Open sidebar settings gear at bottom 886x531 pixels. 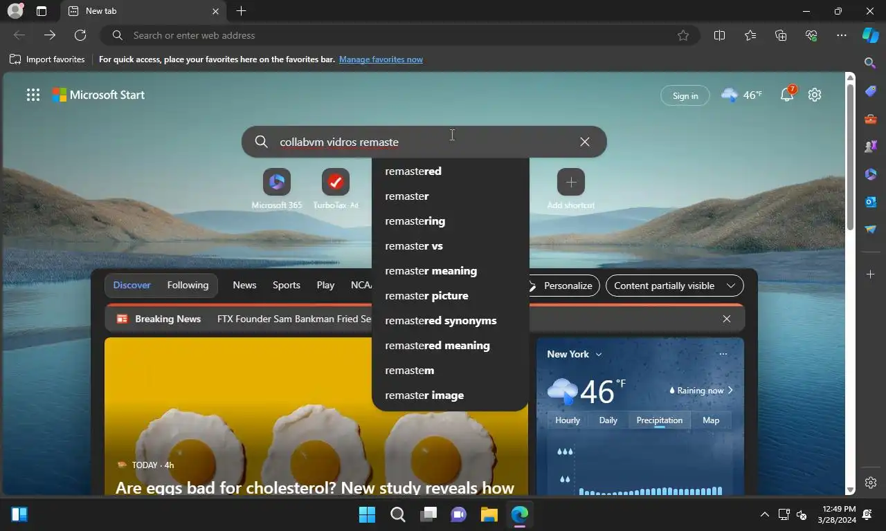871,483
